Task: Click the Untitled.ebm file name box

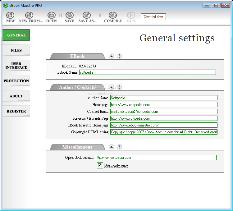Action: [x=153, y=17]
